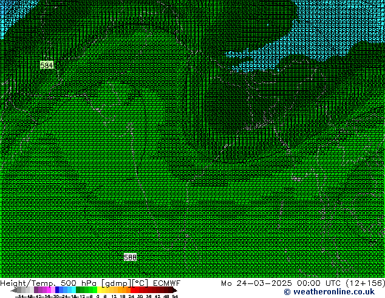385x298 pixels.
Task: Pick the cyan swatch in the temperature legend
Action: point(73,289)
